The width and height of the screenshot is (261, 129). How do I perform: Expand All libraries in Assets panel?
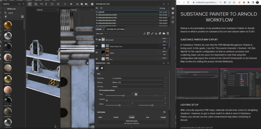[x=5, y=9]
